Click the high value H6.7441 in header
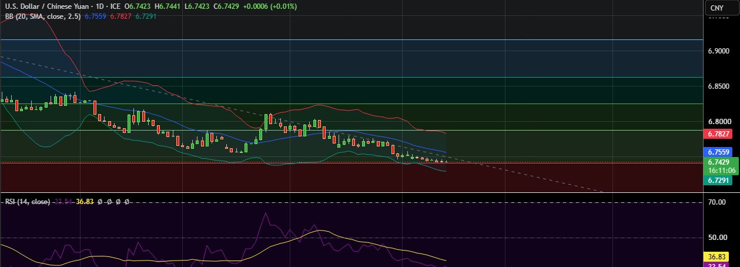 tap(168, 6)
